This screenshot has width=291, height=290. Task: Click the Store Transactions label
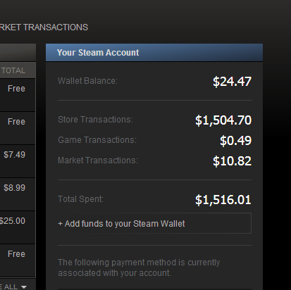[x=95, y=120]
